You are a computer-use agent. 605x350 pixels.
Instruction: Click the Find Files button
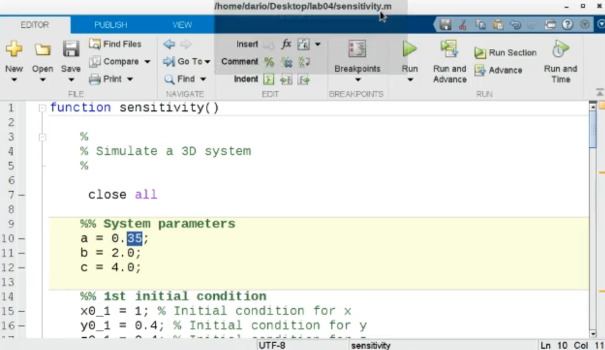[115, 44]
